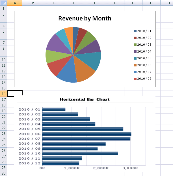The width and height of the screenshot is (173, 176).
Task: Select the bar for 2010 / 03
Action: coord(66,119)
